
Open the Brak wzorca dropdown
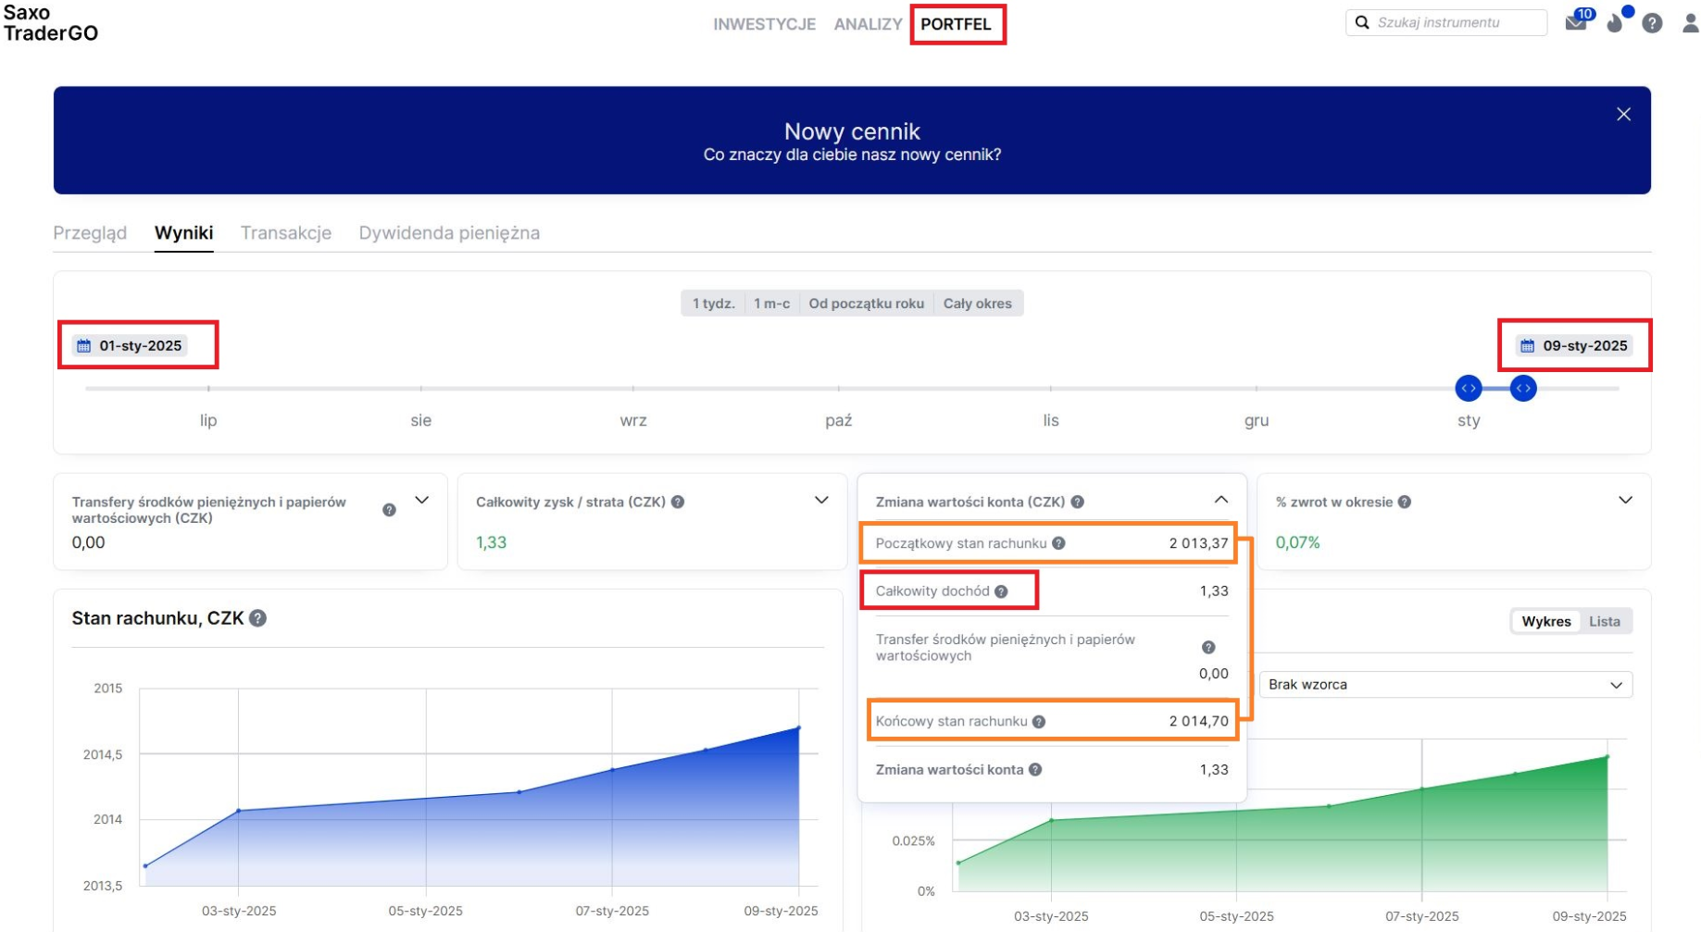[1445, 685]
